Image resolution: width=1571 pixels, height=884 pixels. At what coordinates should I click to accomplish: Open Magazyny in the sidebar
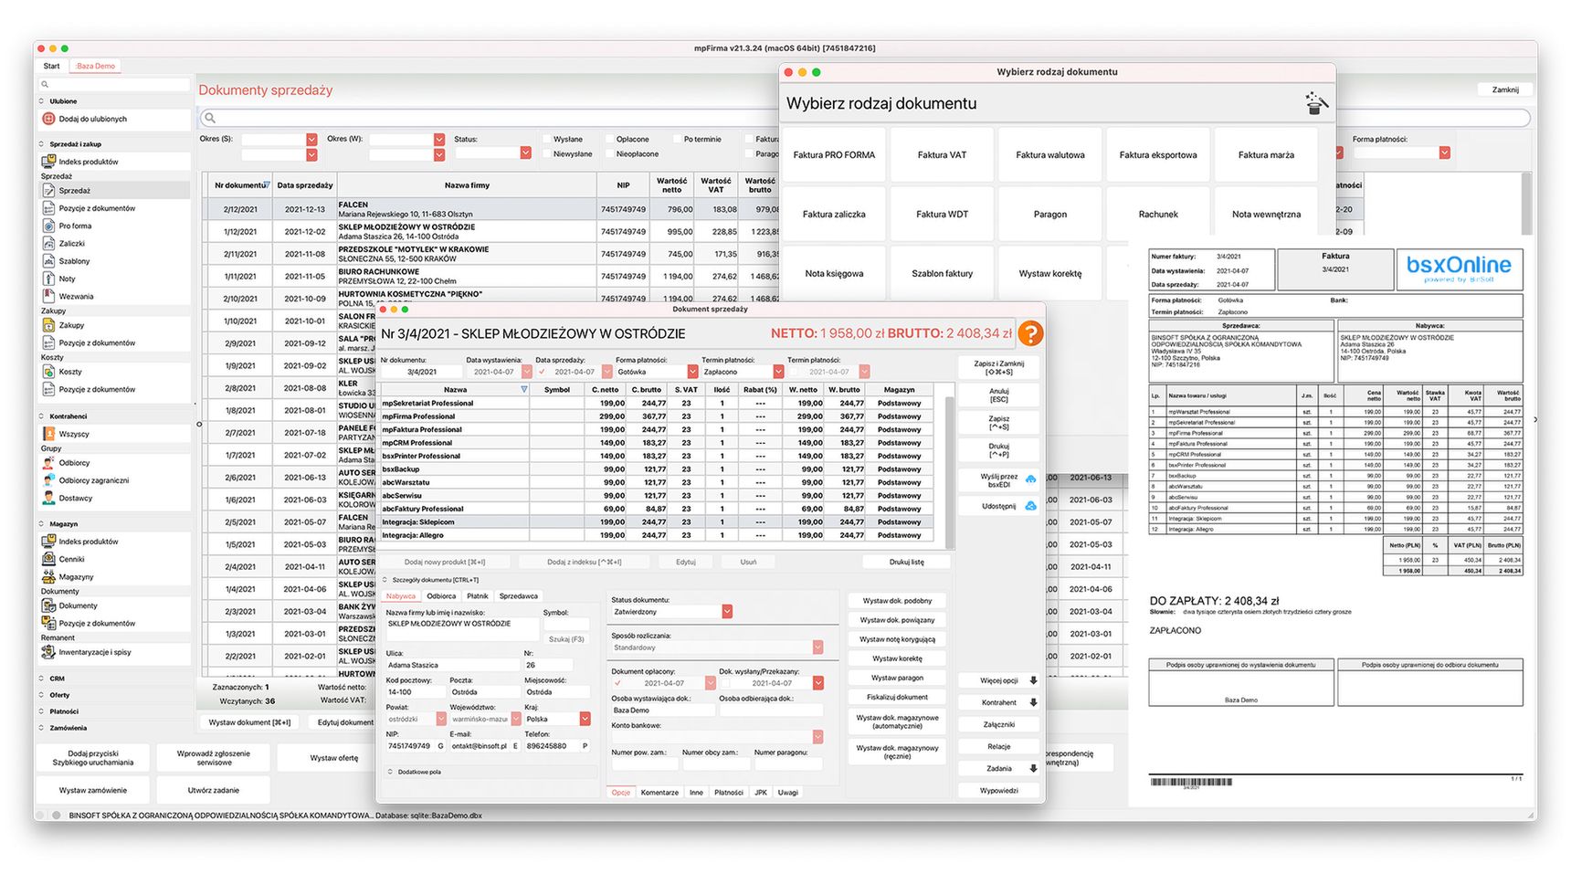[x=76, y=577]
